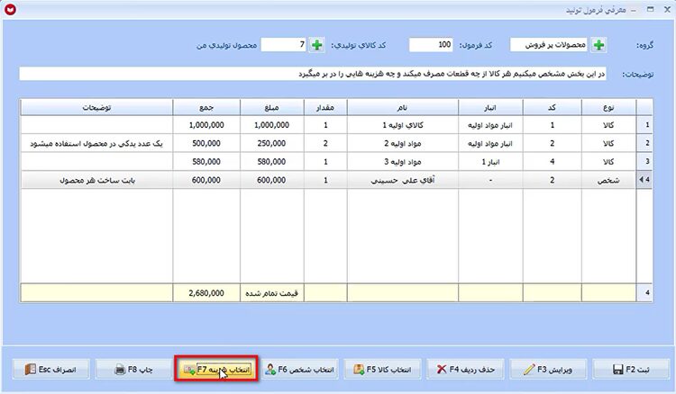This screenshot has height=394, width=676.
Task: Click the ویرایش F3 edit button
Action: 548,370
